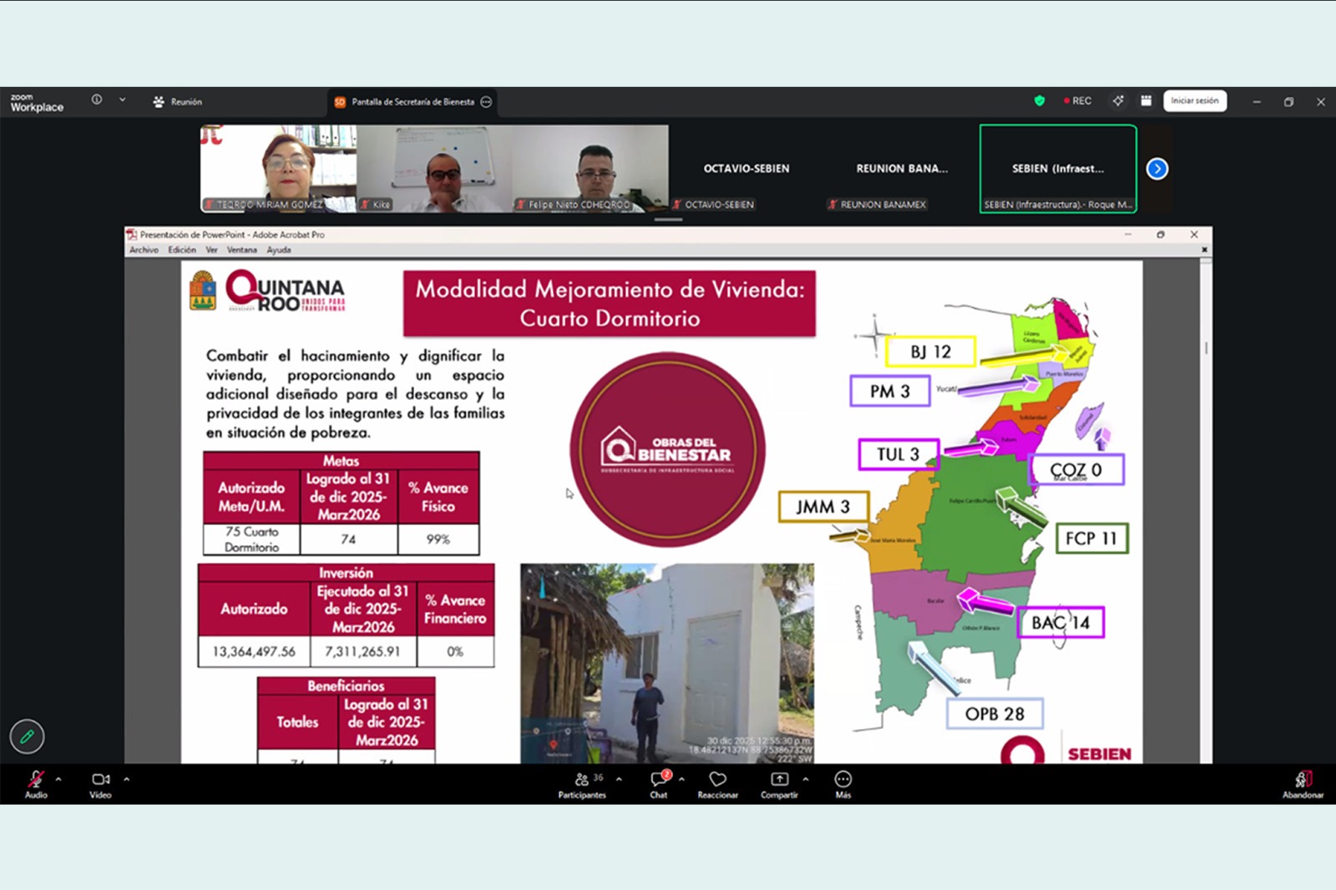Open the Chat panel
This screenshot has height=890, width=1336.
click(659, 782)
